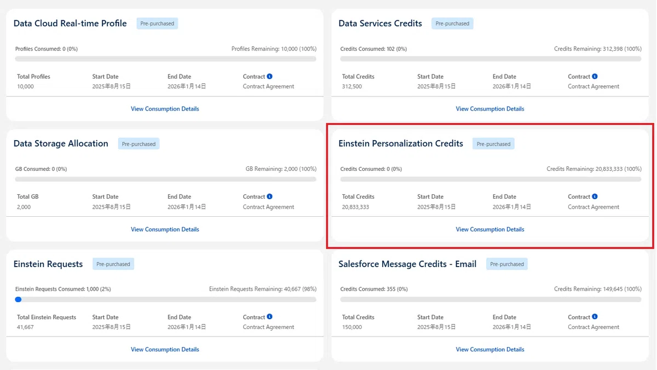Click the "Data Cloud Real-time Profile" title
The height and width of the screenshot is (370, 657).
click(70, 24)
